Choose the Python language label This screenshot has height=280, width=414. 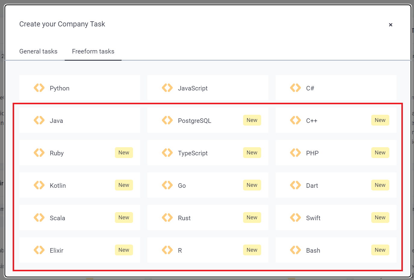point(60,88)
